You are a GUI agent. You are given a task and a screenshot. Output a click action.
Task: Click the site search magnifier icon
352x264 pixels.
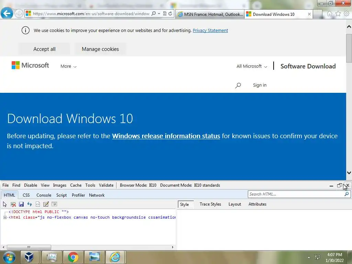click(x=238, y=85)
